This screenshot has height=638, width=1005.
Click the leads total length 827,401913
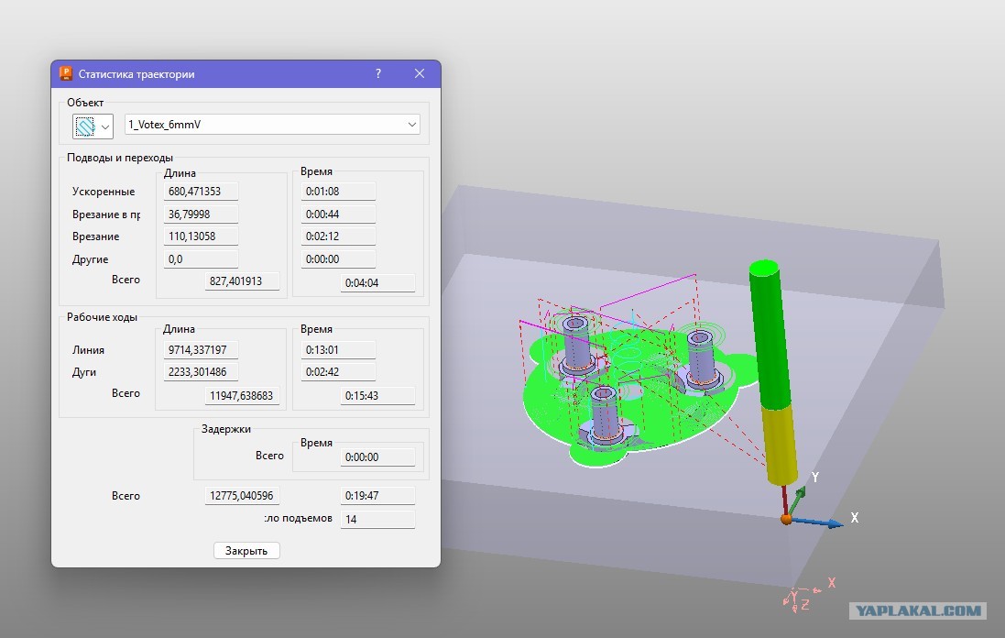[x=242, y=280]
